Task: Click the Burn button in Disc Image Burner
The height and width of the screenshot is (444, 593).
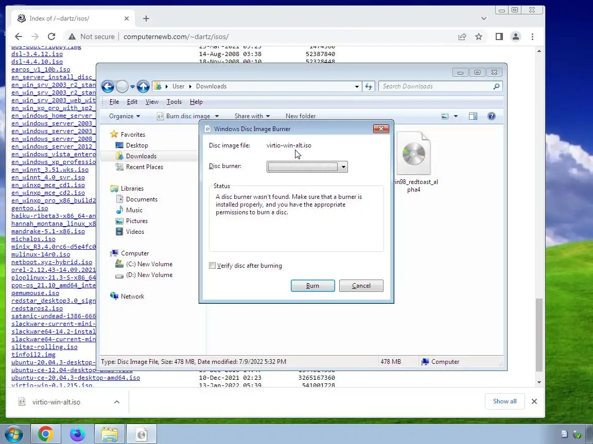Action: [312, 285]
